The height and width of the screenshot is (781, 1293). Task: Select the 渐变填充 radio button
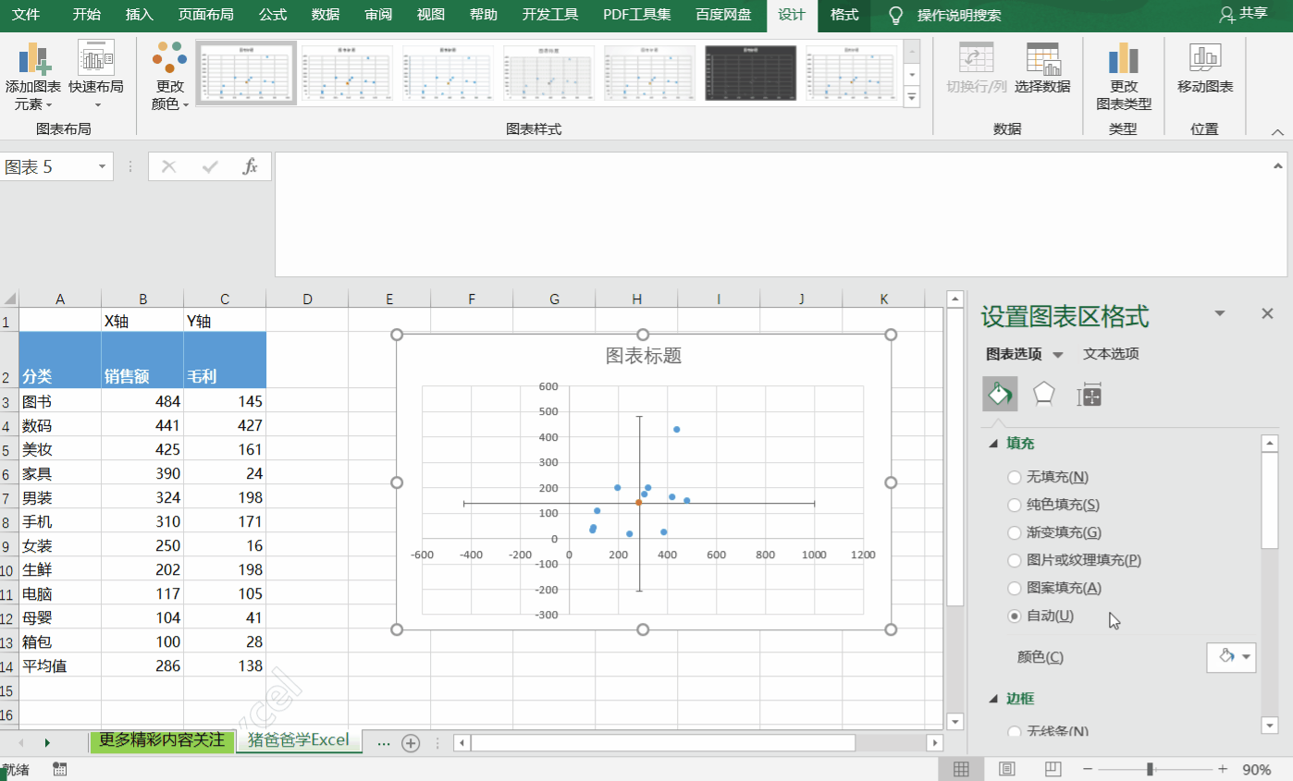(1014, 532)
